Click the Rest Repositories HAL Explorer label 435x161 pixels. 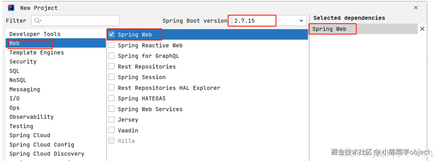[x=169, y=88]
